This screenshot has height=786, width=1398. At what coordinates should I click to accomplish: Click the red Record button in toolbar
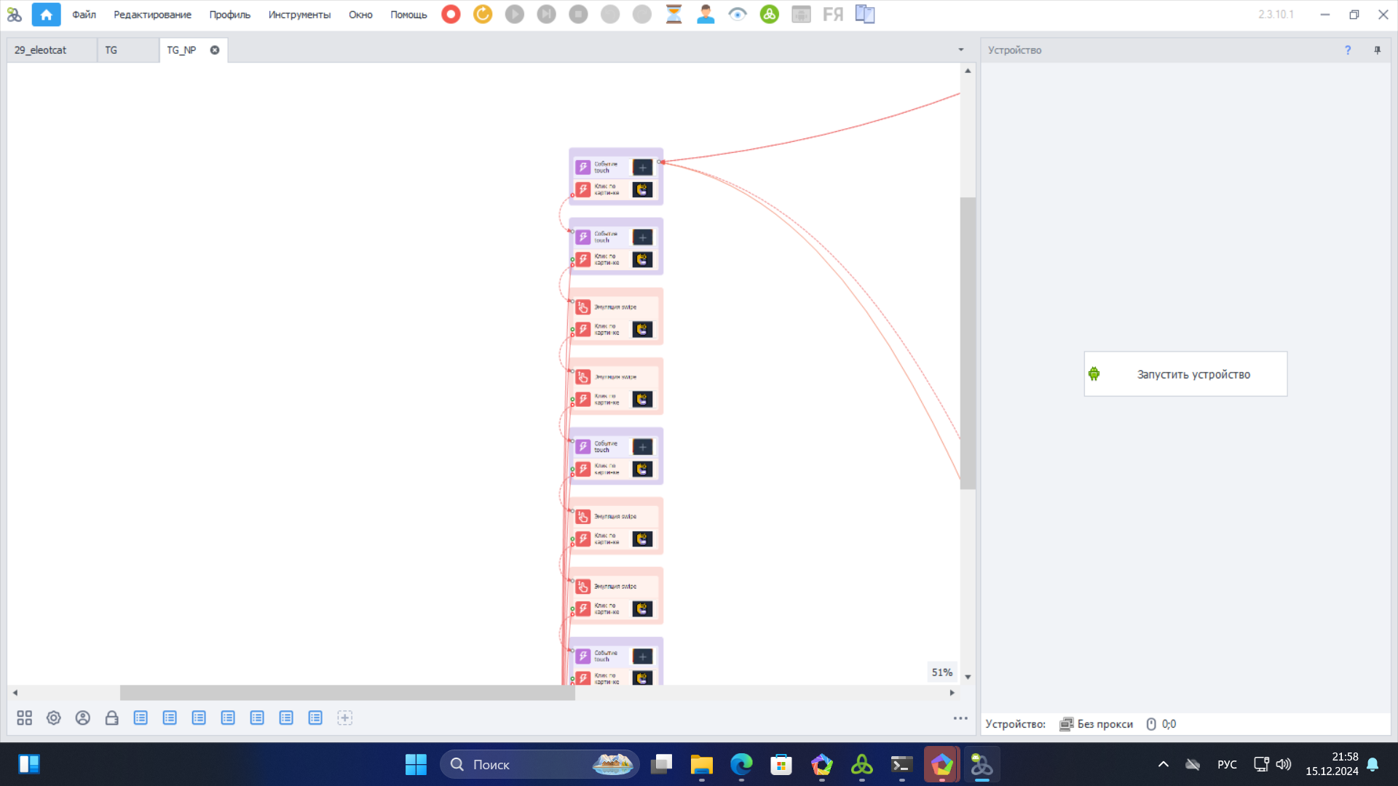pos(451,14)
